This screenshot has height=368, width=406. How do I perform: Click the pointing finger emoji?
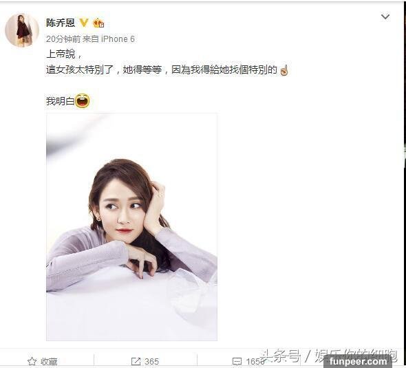284,70
